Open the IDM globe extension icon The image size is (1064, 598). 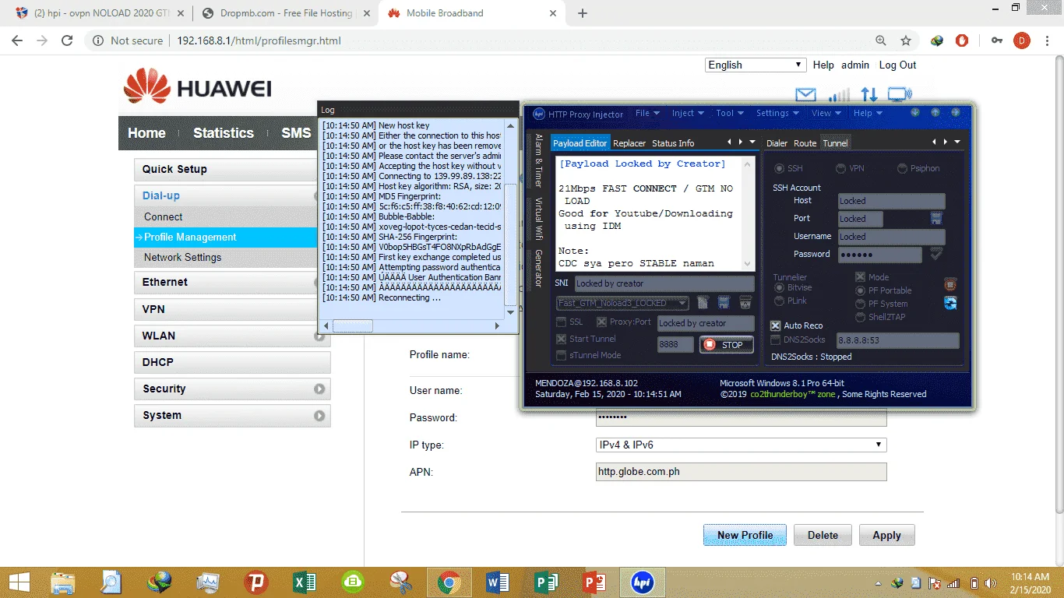click(x=937, y=40)
